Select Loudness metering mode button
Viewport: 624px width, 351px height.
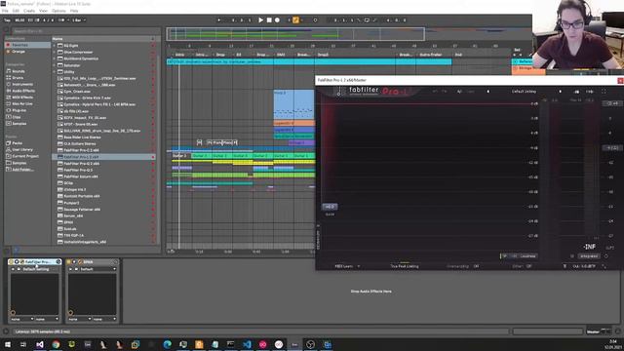click(528, 256)
